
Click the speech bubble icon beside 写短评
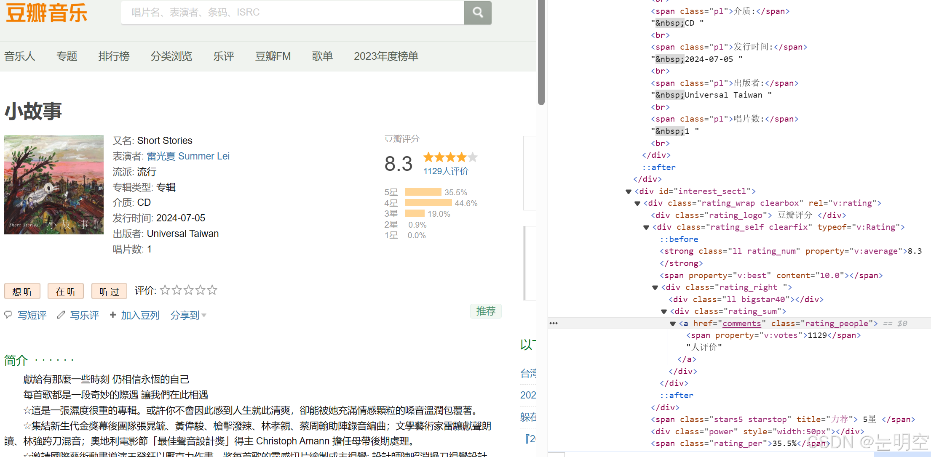(x=8, y=315)
